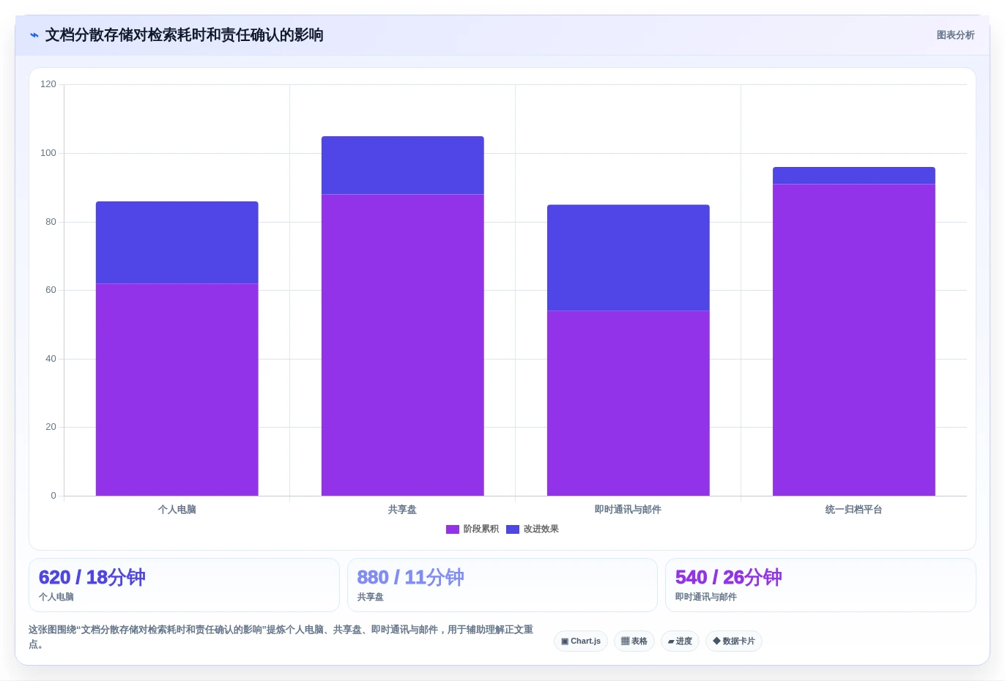The width and height of the screenshot is (1005, 681).
Task: Open the 620 / 18分钟 个人电脑 card
Action: pos(184,585)
